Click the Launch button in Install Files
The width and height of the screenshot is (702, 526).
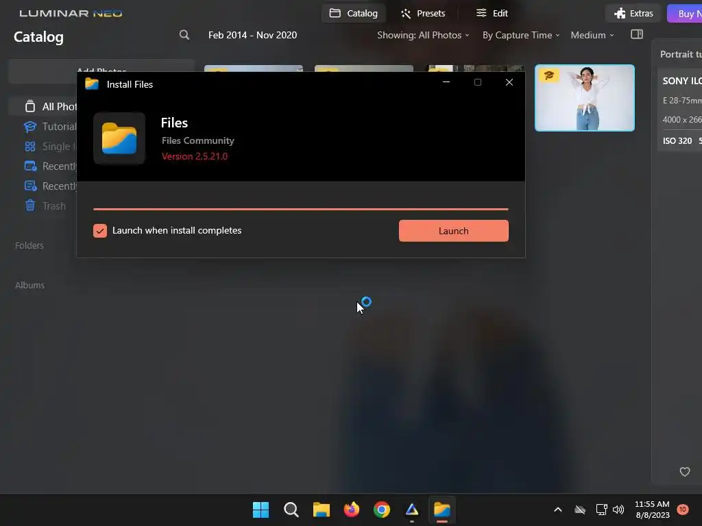(x=454, y=231)
